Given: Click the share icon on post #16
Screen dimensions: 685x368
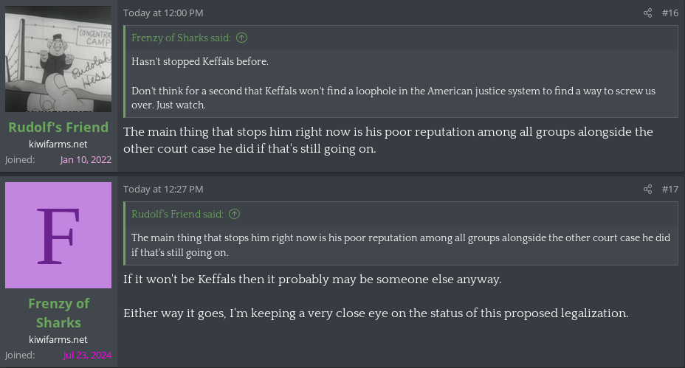Looking at the screenshot, I should (647, 13).
